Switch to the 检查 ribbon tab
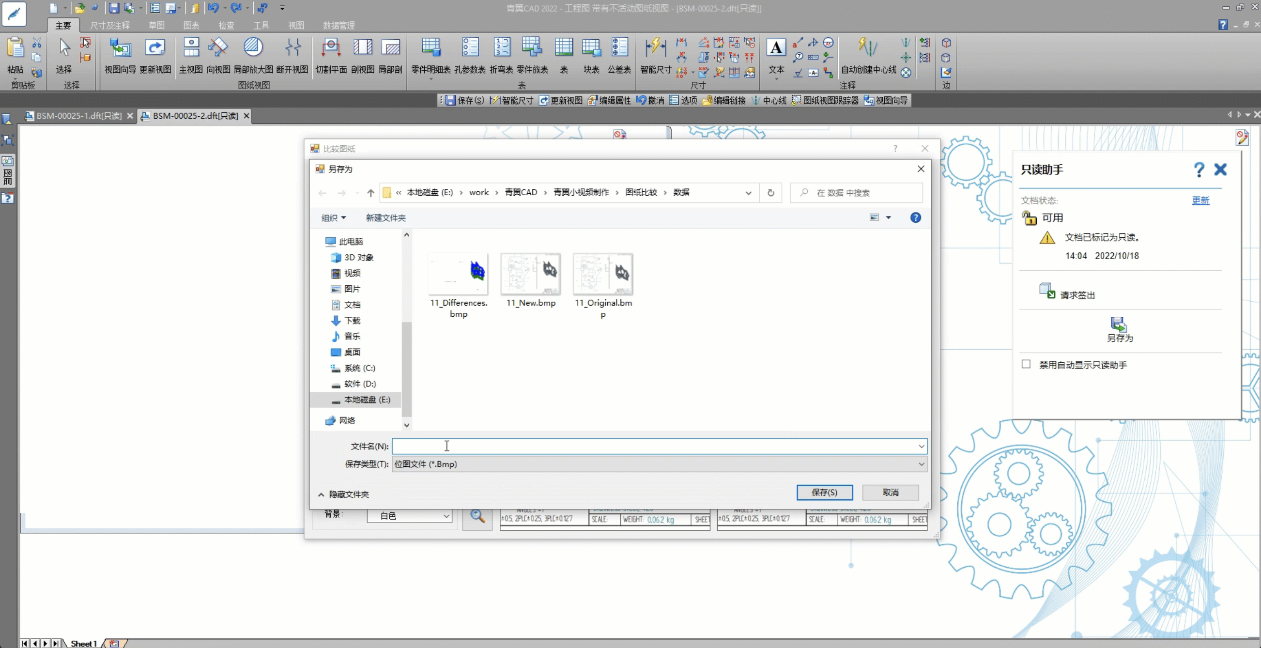Viewport: 1261px width, 648px height. coord(226,26)
